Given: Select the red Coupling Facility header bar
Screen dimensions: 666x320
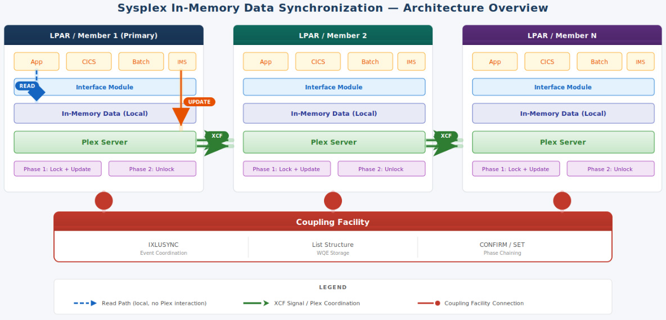Looking at the screenshot, I should click(x=333, y=222).
